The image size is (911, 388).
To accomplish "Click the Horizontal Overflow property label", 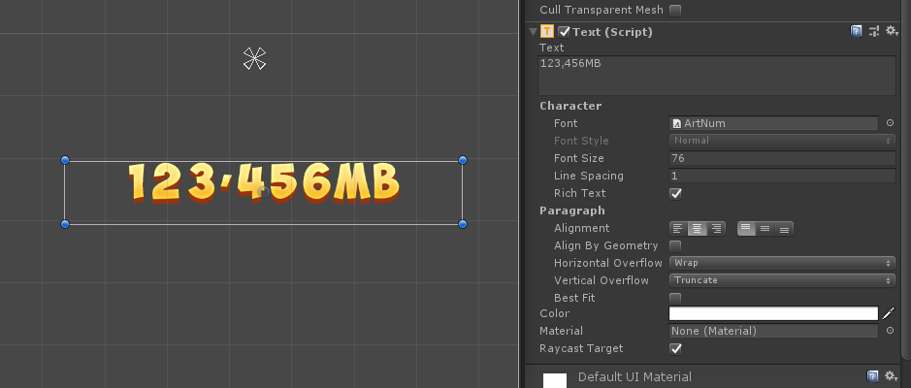I will [x=607, y=263].
